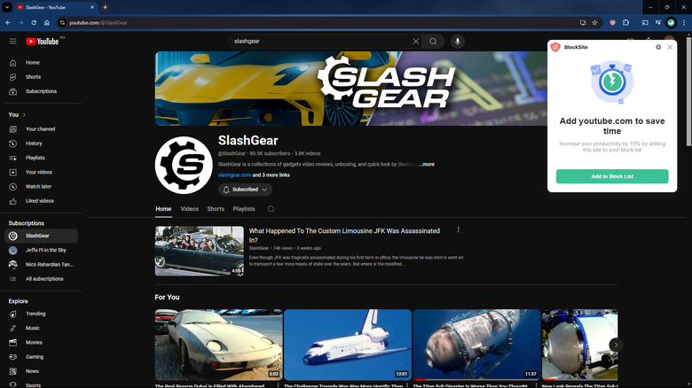Open SlashGear in the subscriptions list

41,236
